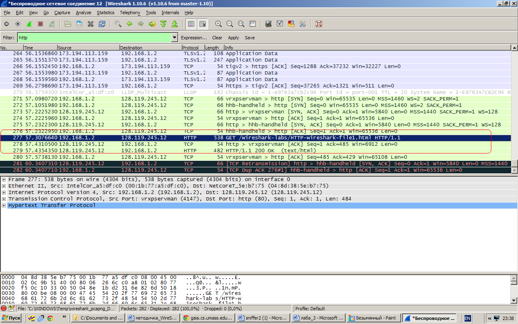This screenshot has height=324, width=518.
Task: Stop the running capture
Action: tap(40, 24)
